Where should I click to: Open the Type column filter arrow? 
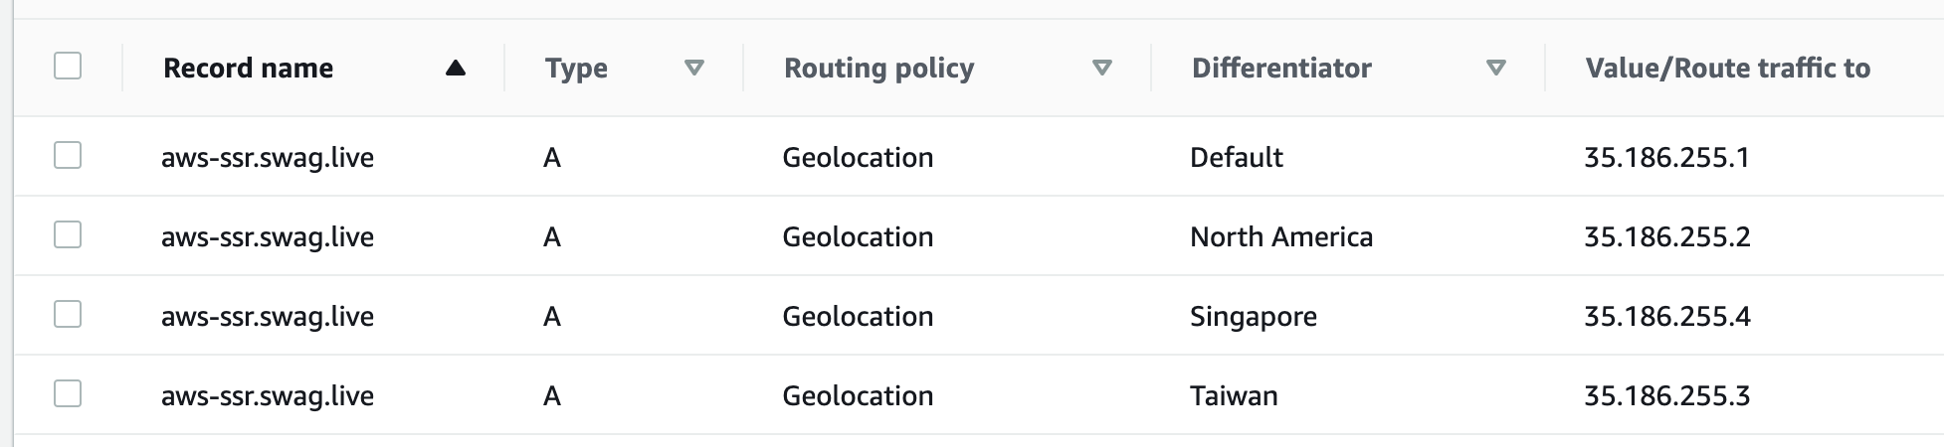pos(694,68)
